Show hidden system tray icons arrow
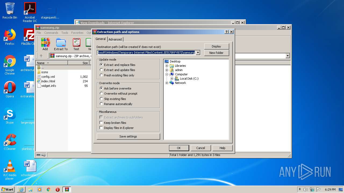Screen dimensions: 344x193 300,190
